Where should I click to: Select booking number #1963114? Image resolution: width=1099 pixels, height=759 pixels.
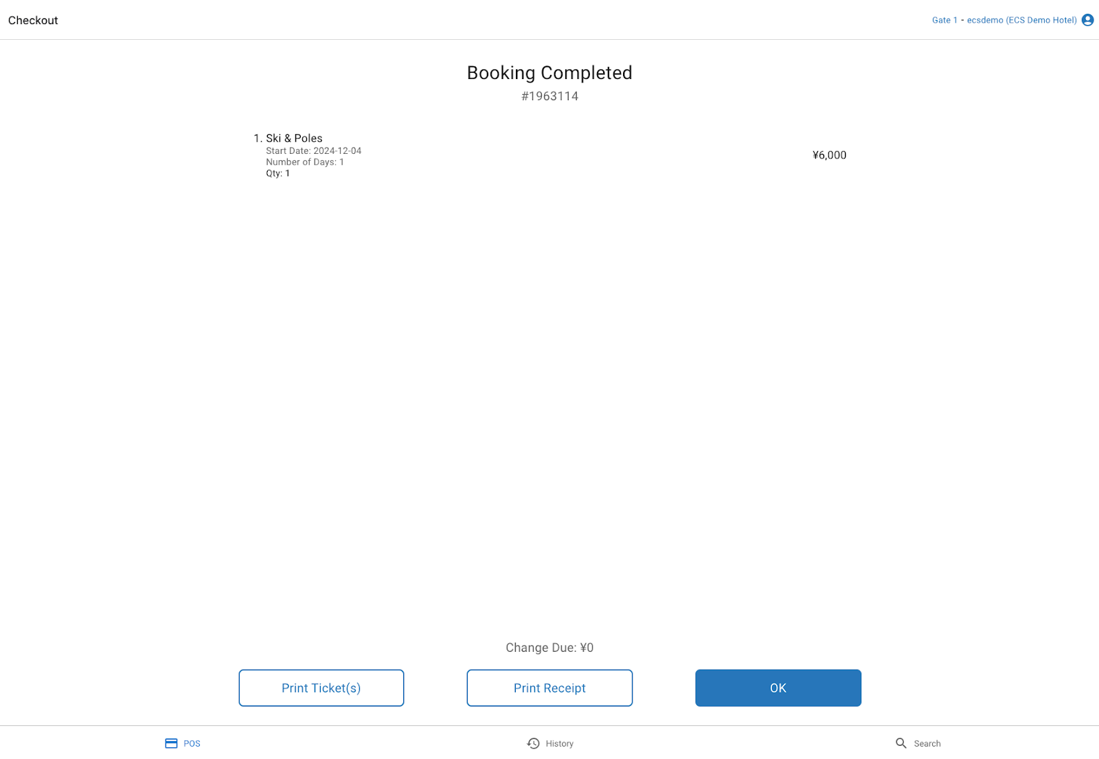point(549,96)
